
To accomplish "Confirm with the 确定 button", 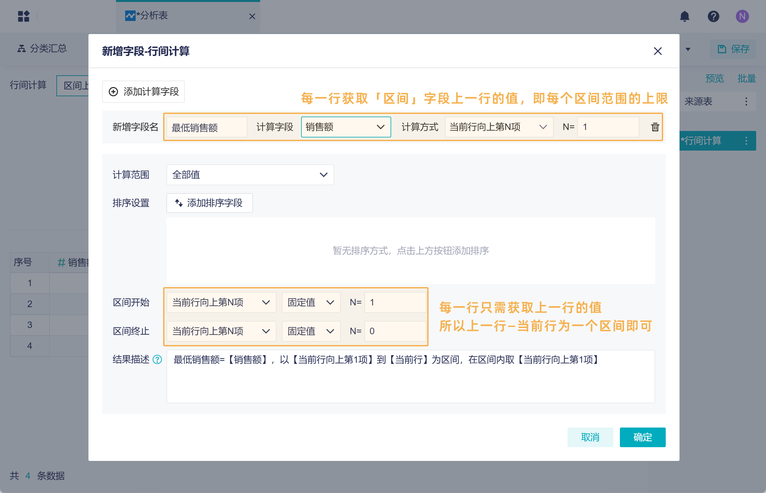I will pos(642,437).
